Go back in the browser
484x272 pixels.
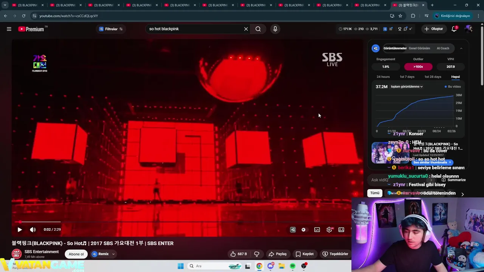pyautogui.click(x=5, y=16)
